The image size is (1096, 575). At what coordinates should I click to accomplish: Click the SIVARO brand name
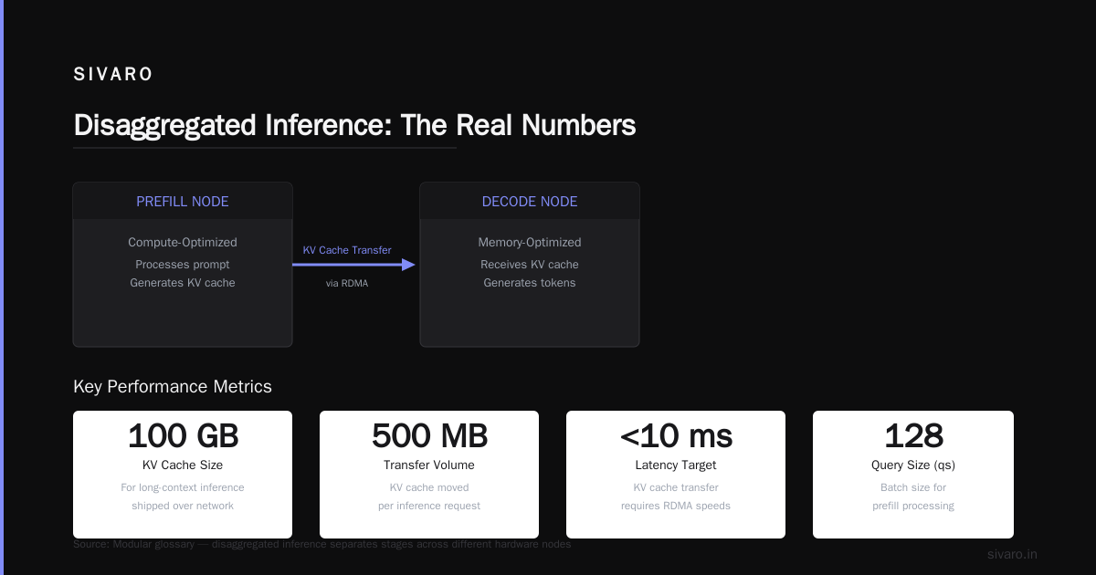113,75
